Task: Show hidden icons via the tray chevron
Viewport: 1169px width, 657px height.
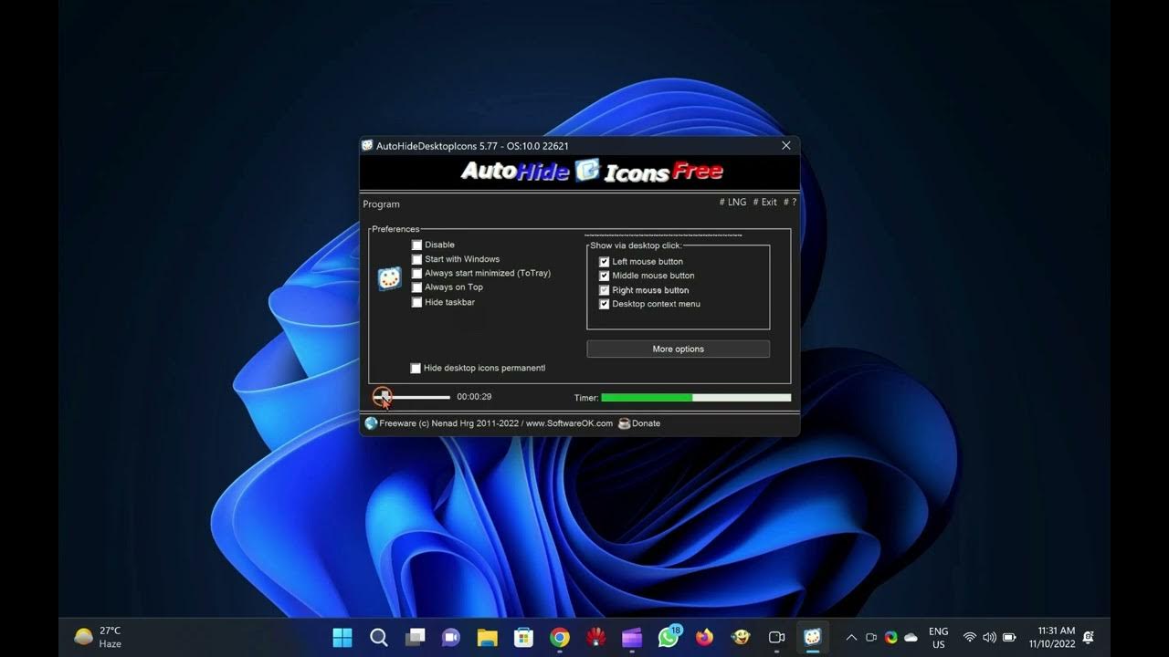Action: coord(851,637)
